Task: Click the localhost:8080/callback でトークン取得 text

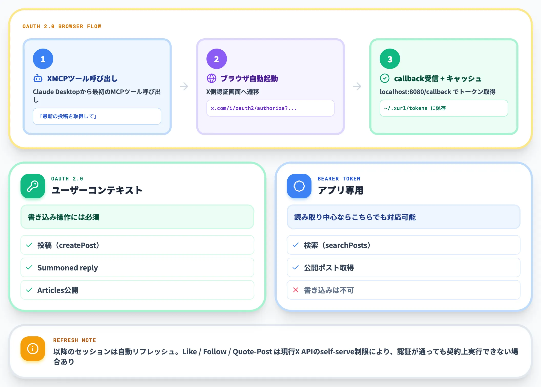Action: [438, 92]
